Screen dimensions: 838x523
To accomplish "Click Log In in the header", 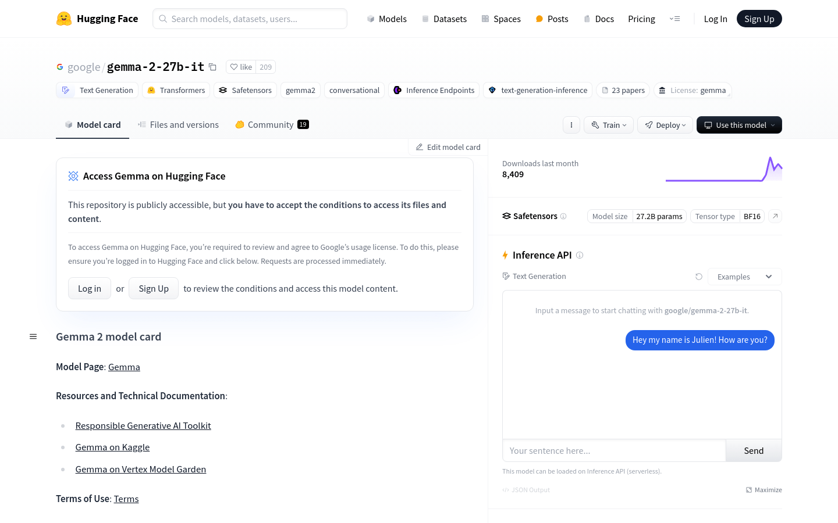I will click(715, 19).
